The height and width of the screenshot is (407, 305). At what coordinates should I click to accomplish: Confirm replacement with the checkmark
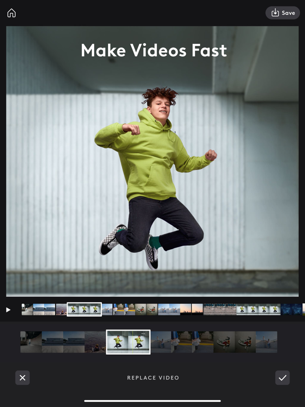click(x=282, y=378)
